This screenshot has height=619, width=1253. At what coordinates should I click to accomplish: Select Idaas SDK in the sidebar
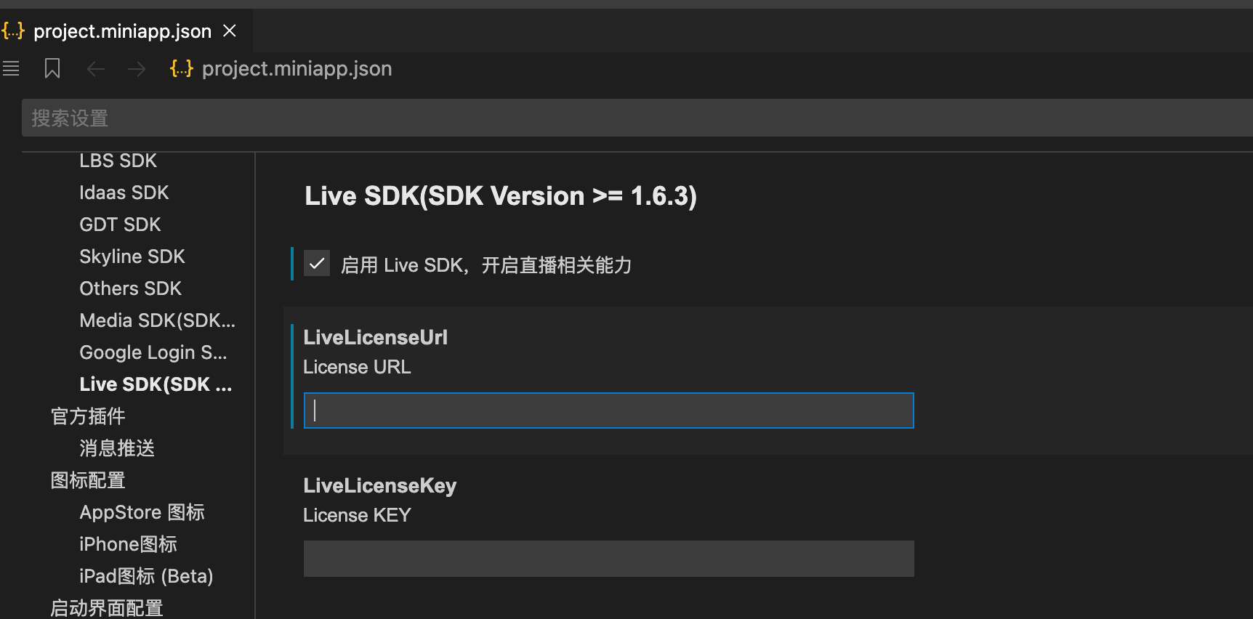[x=124, y=193]
